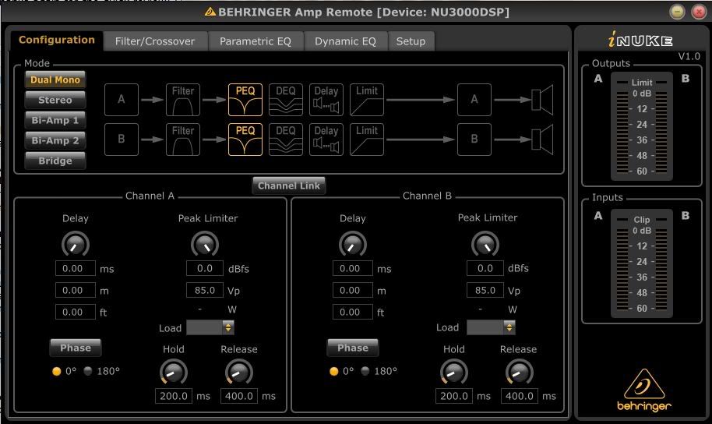712x424 pixels.
Task: Select Stereo mode
Action: [x=55, y=100]
